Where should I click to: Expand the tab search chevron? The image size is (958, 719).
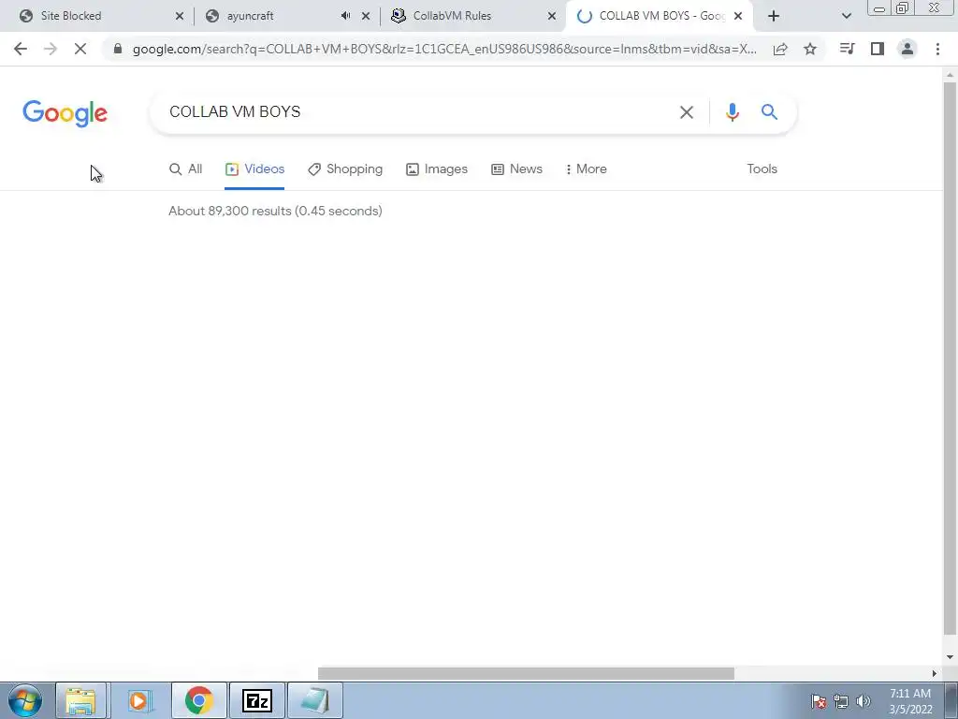846,16
